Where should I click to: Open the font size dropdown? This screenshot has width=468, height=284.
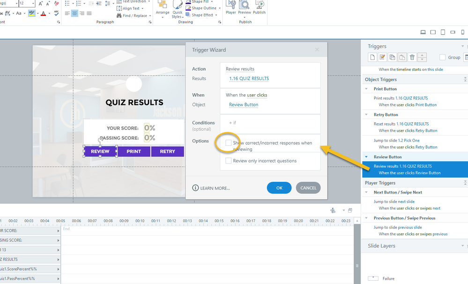coord(33,3)
